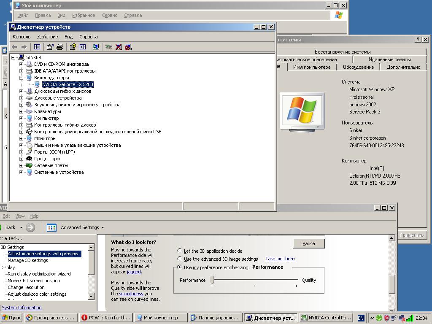Click the Print icon in Device Manager
432x324 pixels.
coord(60,47)
